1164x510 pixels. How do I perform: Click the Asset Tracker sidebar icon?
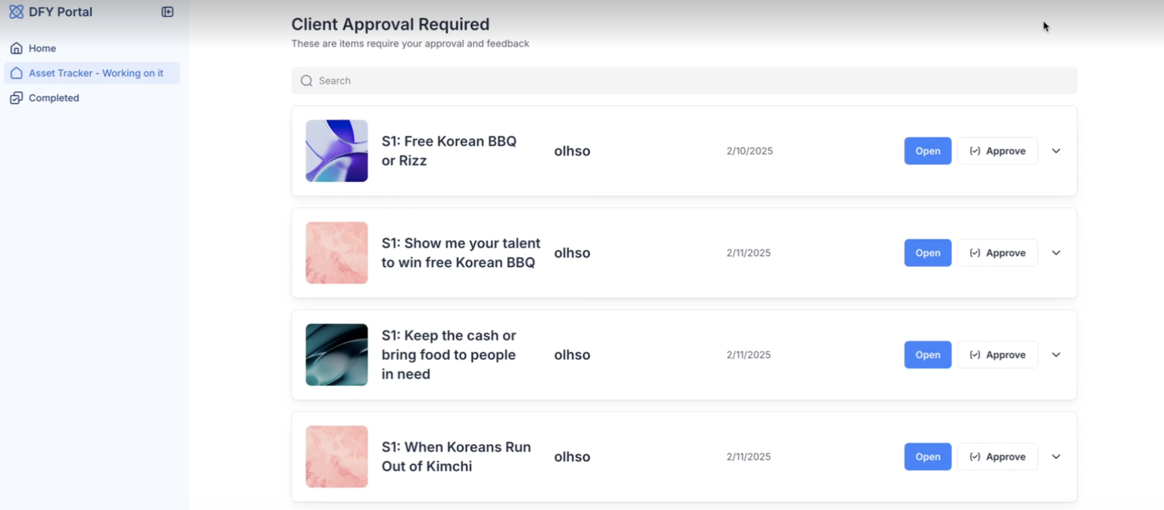[16, 73]
